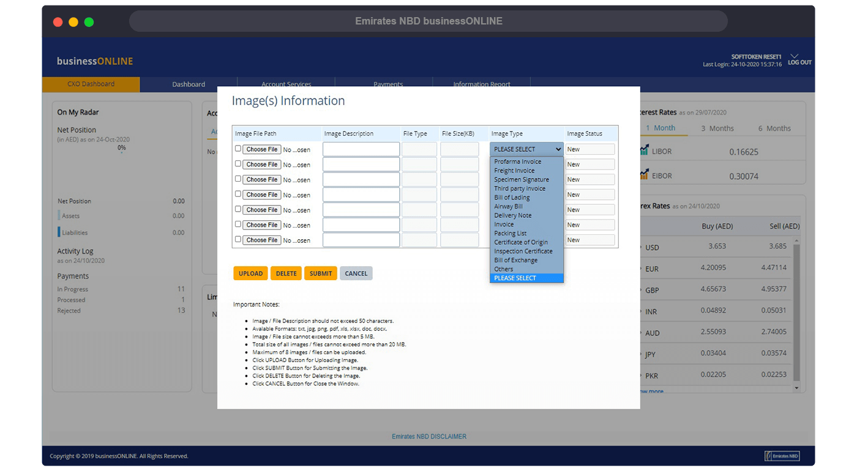This screenshot has height=471, width=857.
Task: Switch to 3 Months interest rates tab
Action: point(717,128)
